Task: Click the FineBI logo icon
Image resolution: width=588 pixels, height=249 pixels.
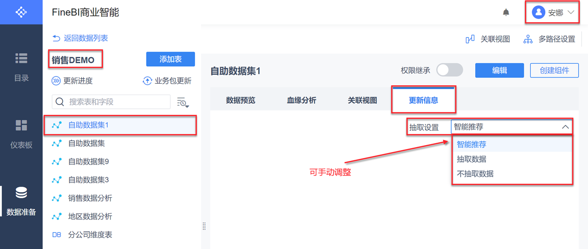Action: coord(21,12)
